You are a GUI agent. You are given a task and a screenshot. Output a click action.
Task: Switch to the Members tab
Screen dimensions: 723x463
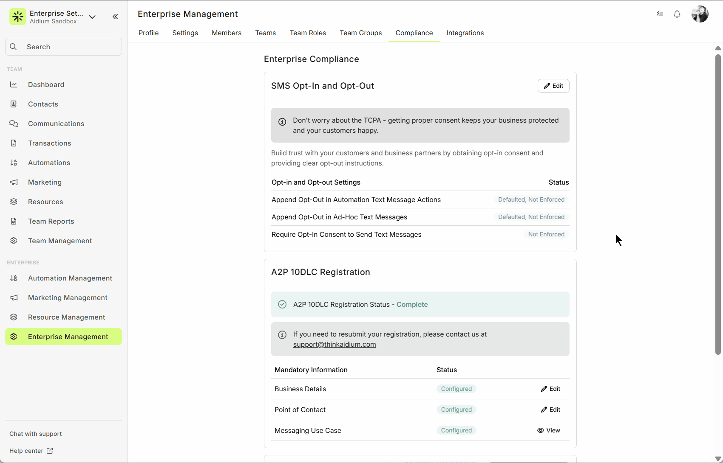click(226, 33)
